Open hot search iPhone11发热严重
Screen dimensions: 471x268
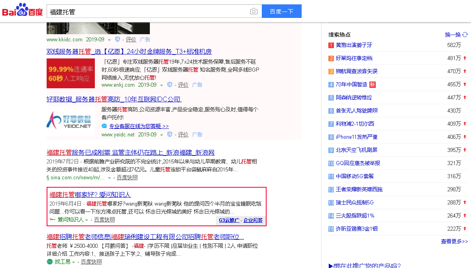(357, 137)
